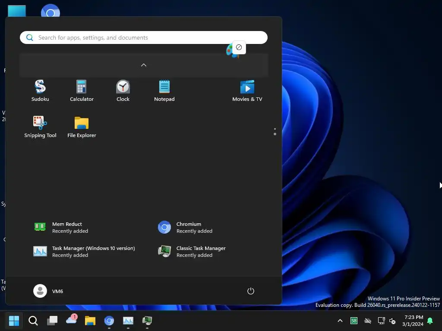Open Task View on taskbar
The height and width of the screenshot is (331, 442).
coord(52,320)
